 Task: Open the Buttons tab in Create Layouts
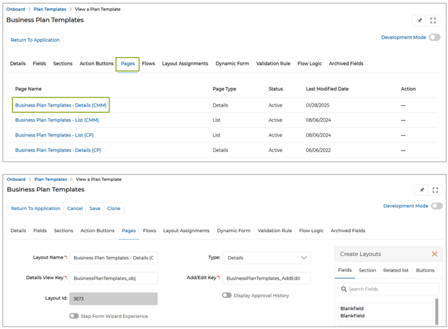[x=425, y=270]
